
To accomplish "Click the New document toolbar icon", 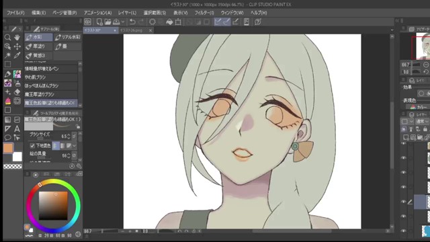I will (99, 22).
